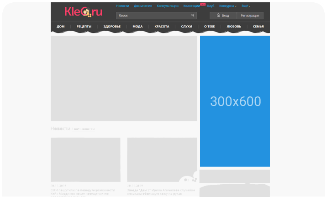Click the Kleo.ru logo
The width and height of the screenshot is (327, 197).
[x=84, y=11]
